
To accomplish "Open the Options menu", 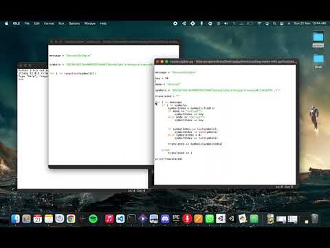I will click(74, 23).
